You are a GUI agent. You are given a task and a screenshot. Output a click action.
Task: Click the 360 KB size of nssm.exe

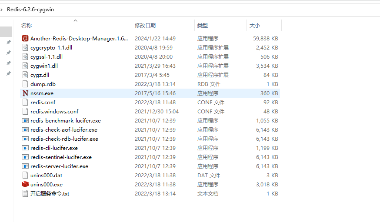pos(269,93)
